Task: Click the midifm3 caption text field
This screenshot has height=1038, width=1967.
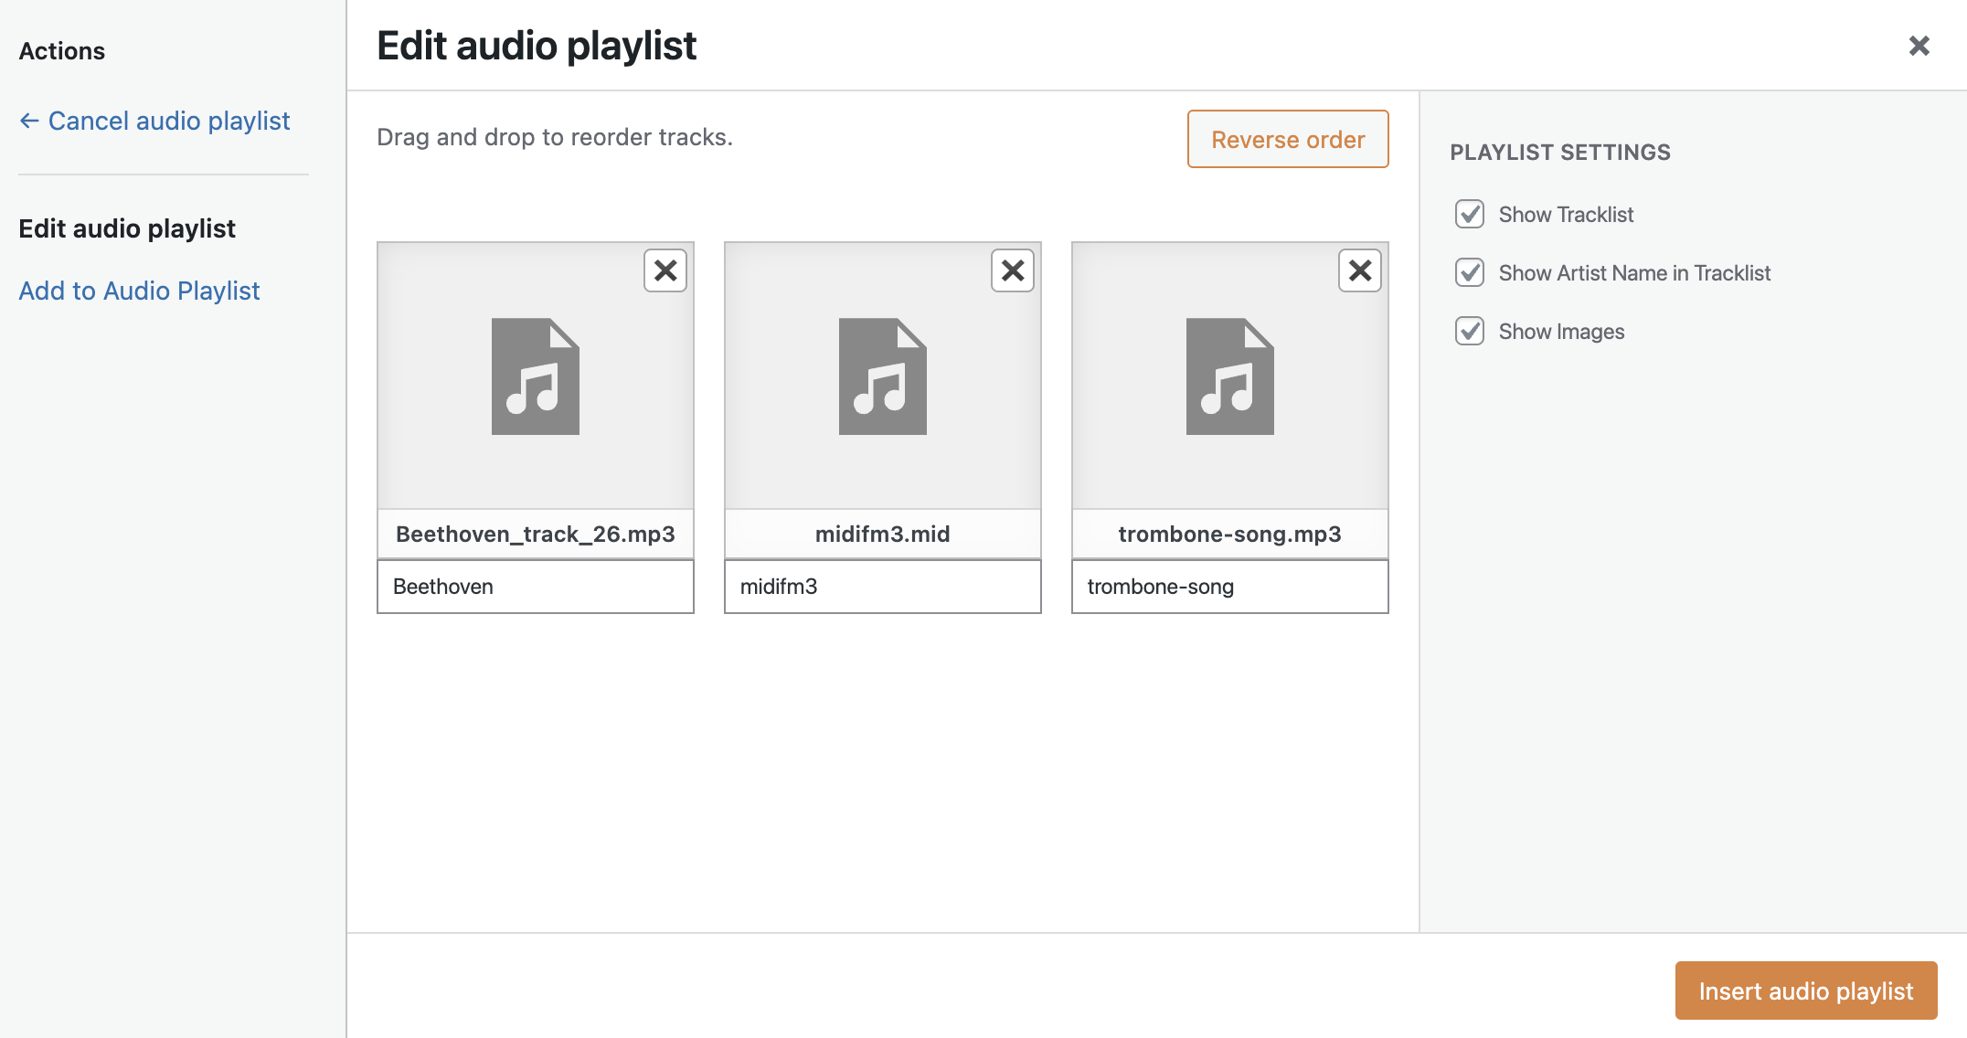Action: point(883,587)
